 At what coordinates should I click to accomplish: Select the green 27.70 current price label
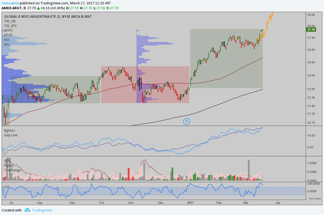pyautogui.click(x=311, y=30)
